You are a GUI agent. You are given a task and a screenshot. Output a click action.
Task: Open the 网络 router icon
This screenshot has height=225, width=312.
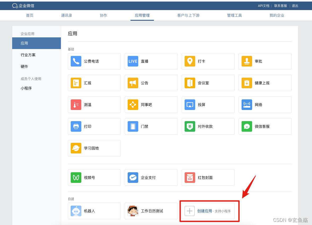pyautogui.click(x=247, y=104)
